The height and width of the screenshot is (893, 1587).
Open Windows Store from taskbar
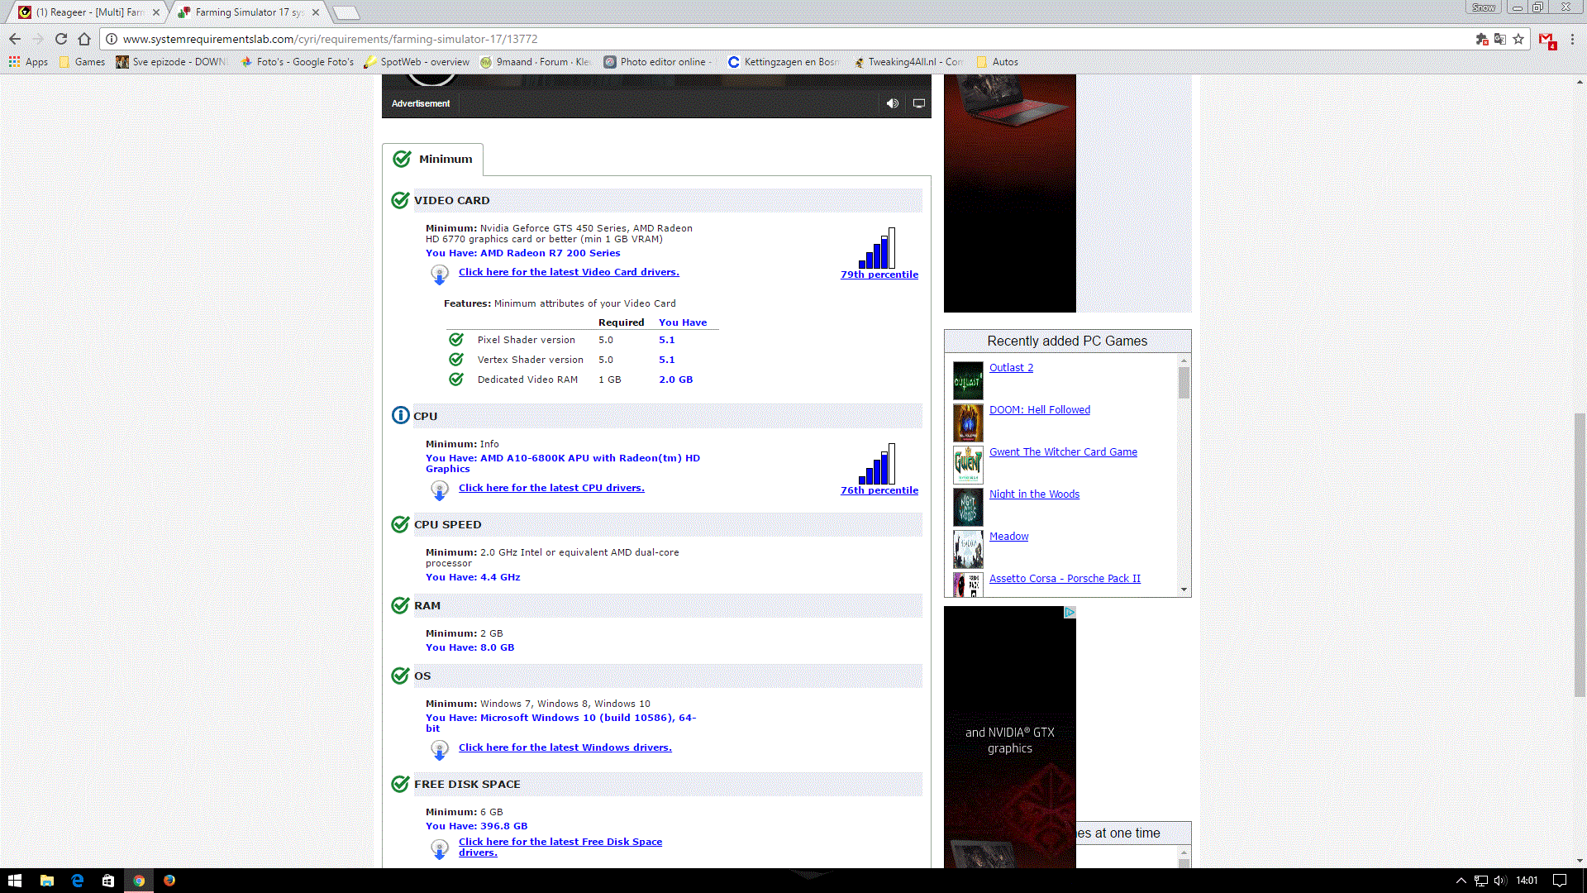(x=108, y=881)
